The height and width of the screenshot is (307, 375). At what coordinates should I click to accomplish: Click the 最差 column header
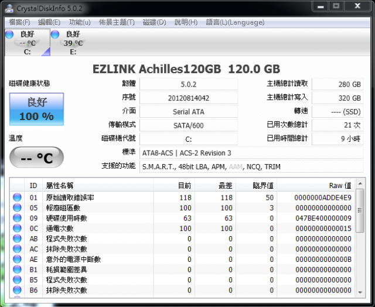215,186
